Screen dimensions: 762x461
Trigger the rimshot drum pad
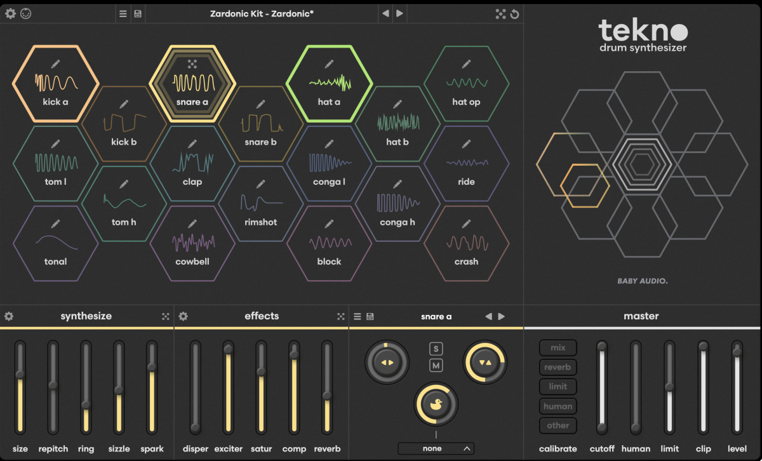point(260,204)
